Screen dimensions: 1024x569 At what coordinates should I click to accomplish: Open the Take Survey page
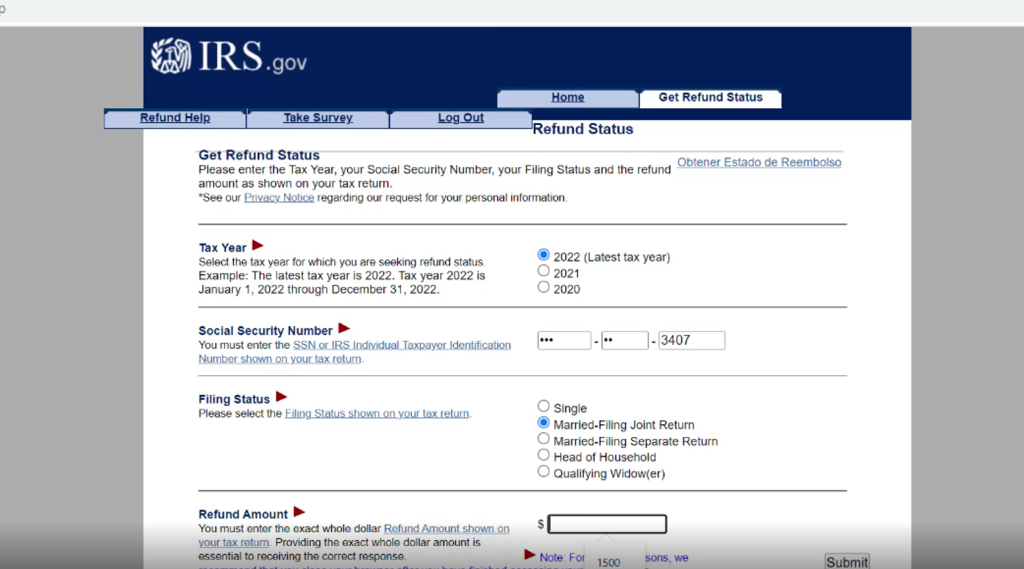pos(317,118)
